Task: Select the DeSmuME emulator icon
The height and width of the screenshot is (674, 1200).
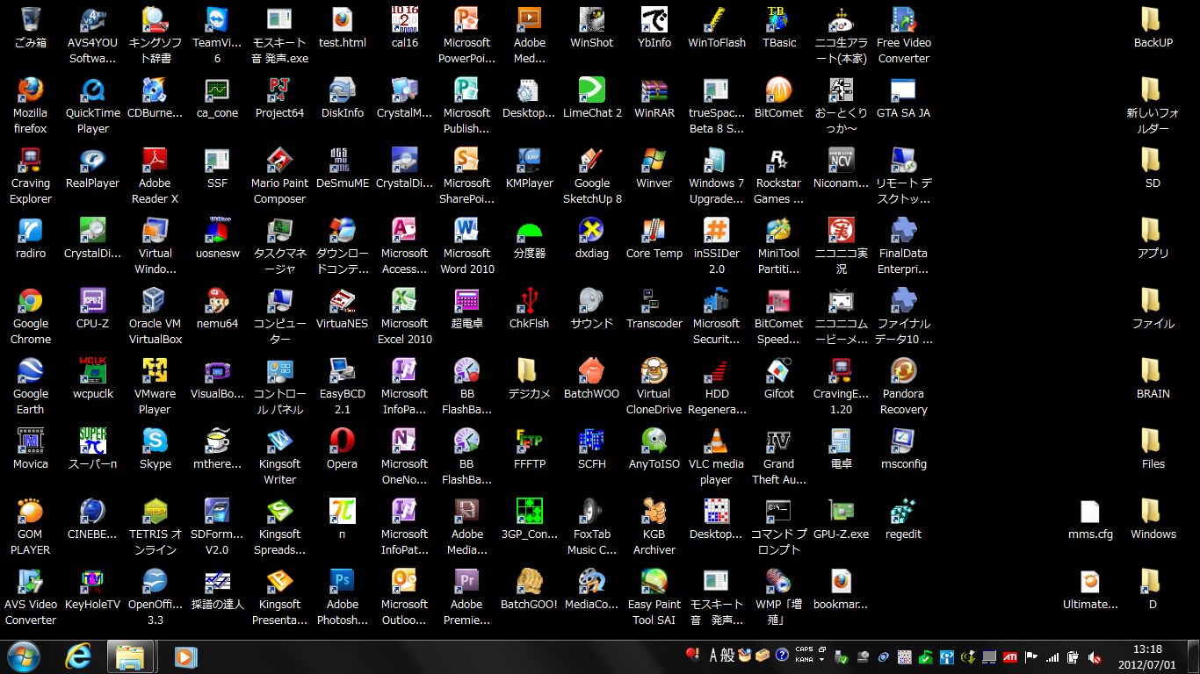Action: (342, 168)
